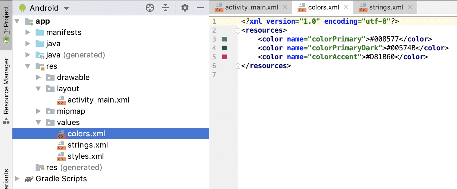The height and width of the screenshot is (189, 457).
Task: Click the activity_main.xml layout file icon
Action: click(61, 100)
